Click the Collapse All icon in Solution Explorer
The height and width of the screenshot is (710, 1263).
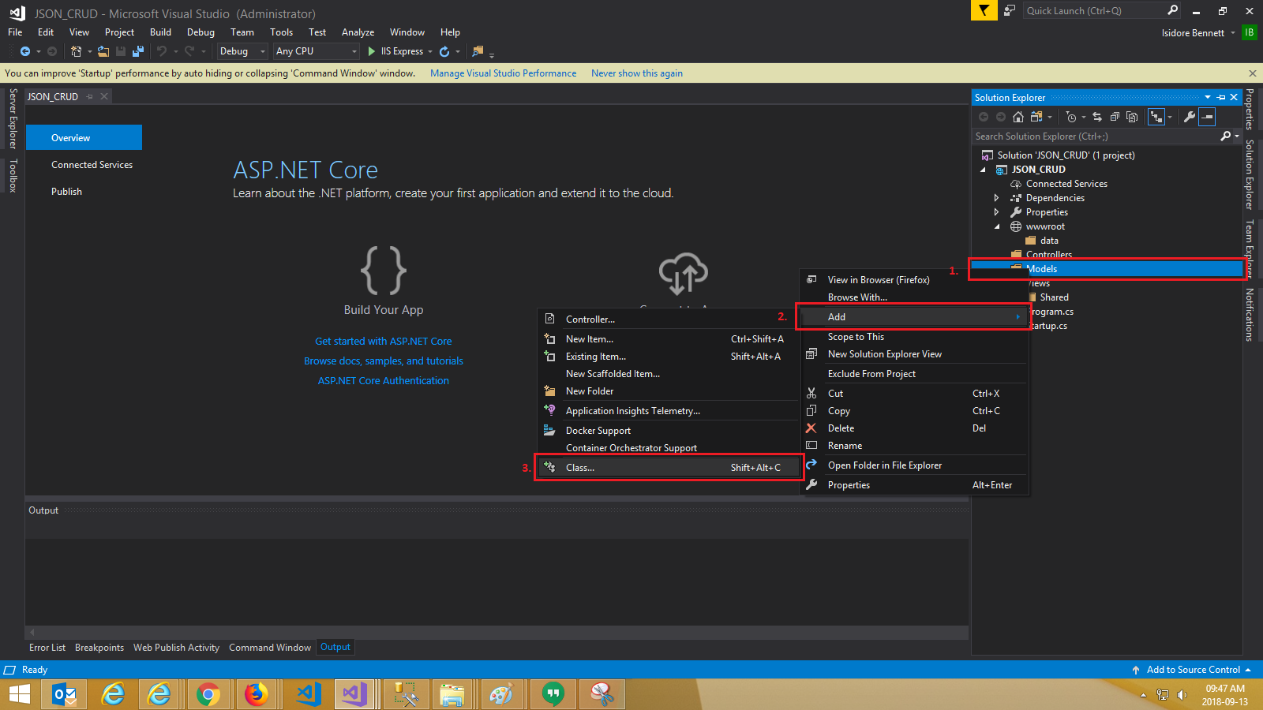pos(1115,117)
